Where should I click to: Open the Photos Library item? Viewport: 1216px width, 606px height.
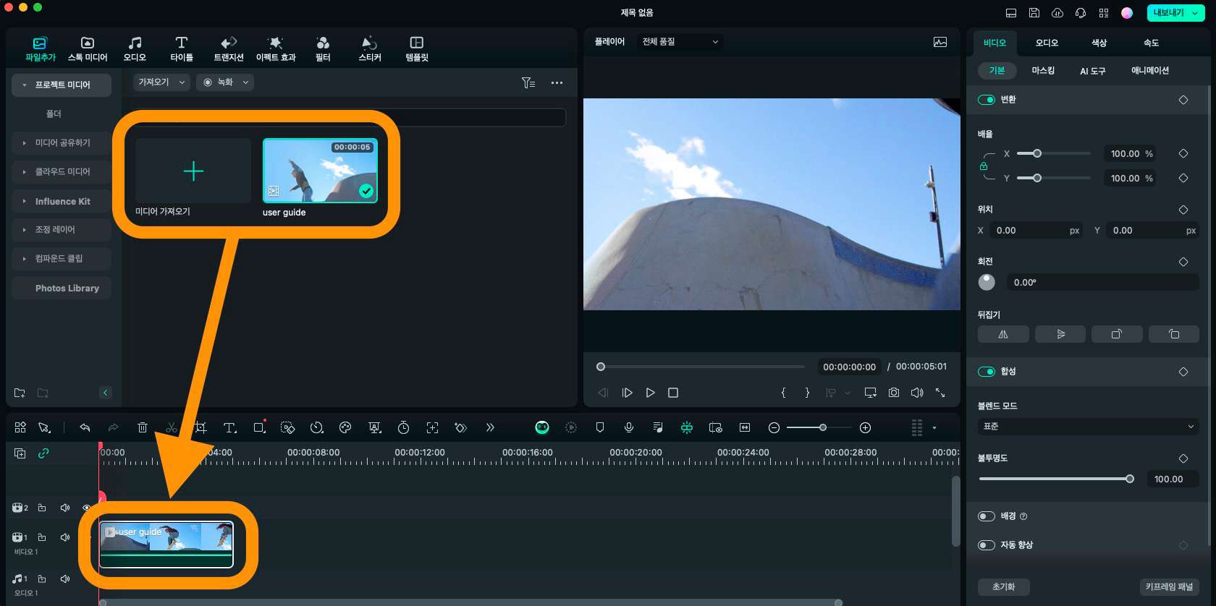pyautogui.click(x=62, y=288)
